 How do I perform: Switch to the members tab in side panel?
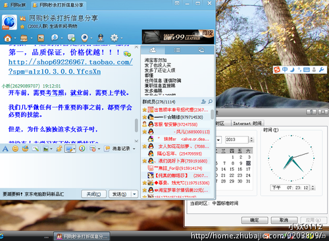[153, 50]
